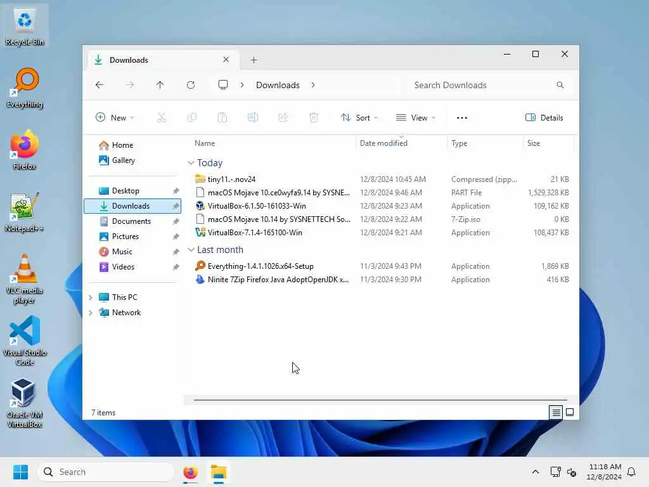Open the New dropdown menu
The width and height of the screenshot is (649, 487).
(115, 117)
